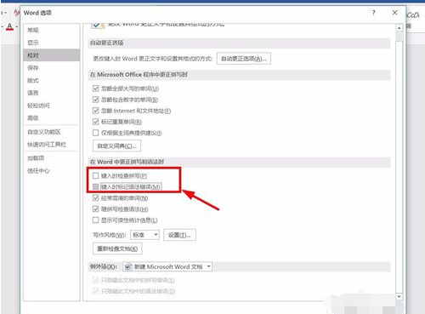
Task: Click the greyed 只隐藏此文档中的语法错误(D) checkbox
Action: 96,291
